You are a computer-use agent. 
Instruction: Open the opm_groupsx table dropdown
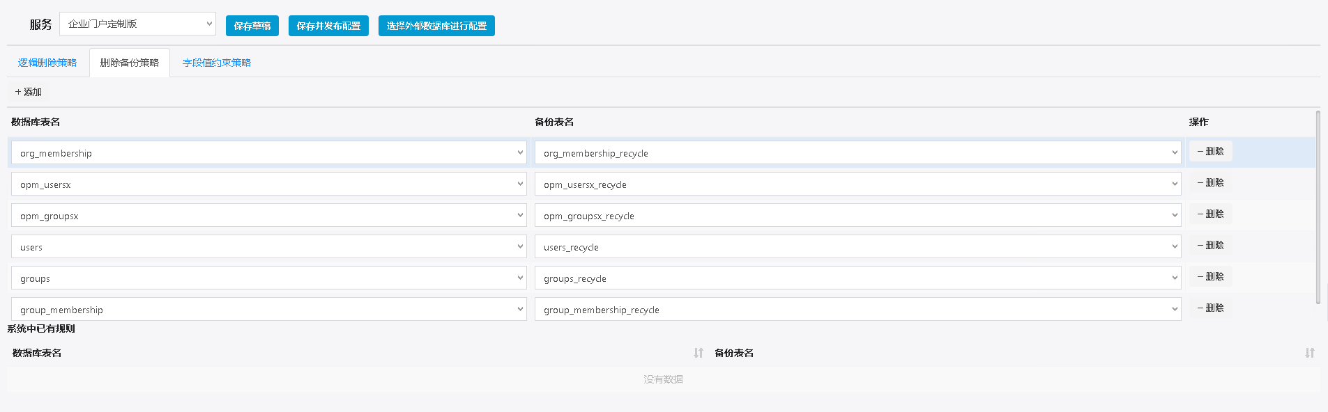(x=268, y=216)
